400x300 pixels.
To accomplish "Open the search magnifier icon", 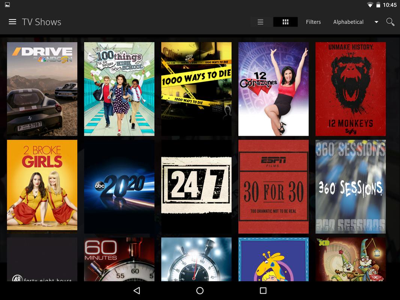I will pos(390,22).
